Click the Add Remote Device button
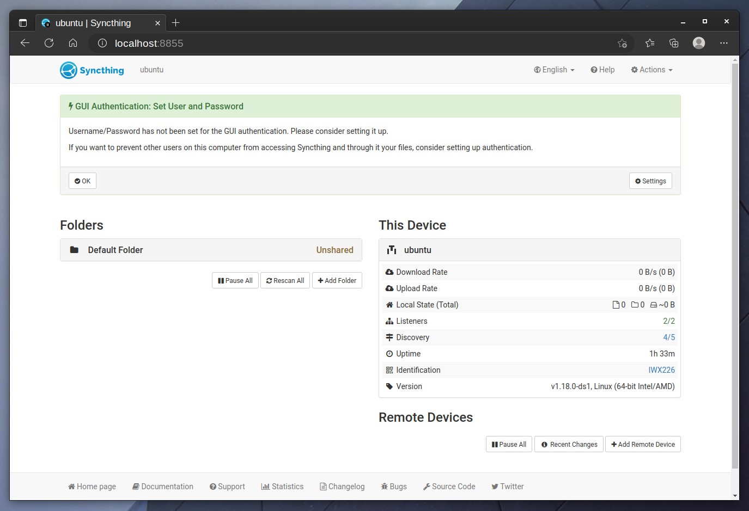The height and width of the screenshot is (511, 749). click(x=643, y=444)
